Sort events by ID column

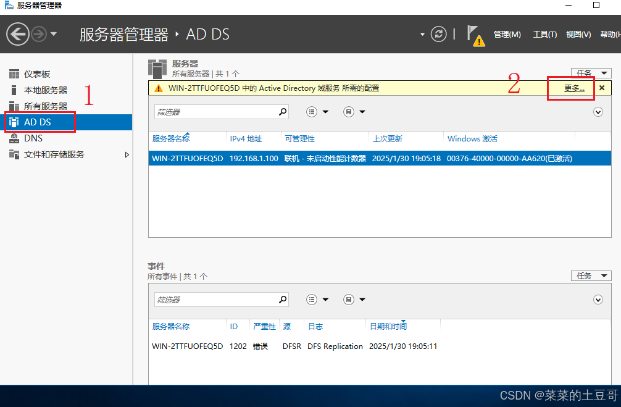pyautogui.click(x=234, y=327)
